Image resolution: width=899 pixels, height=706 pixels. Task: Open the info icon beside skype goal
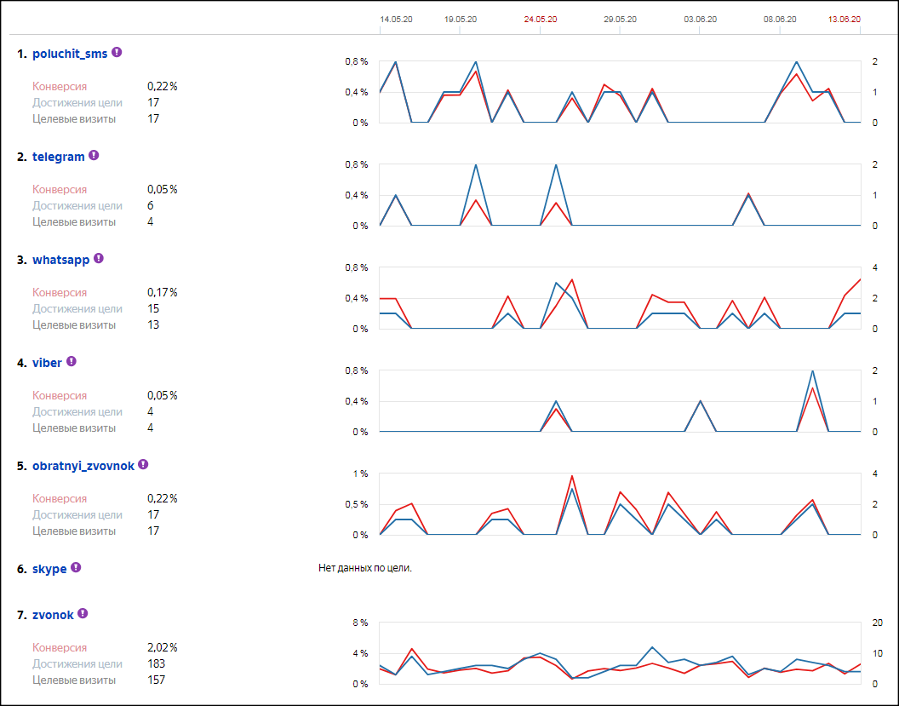point(76,567)
